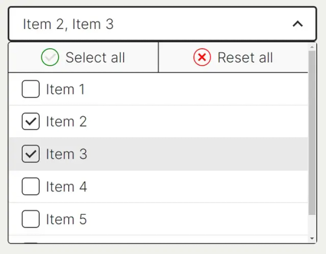Click the highlighted Item 3 row label
Viewport: 326px width, 254px height.
(66, 154)
